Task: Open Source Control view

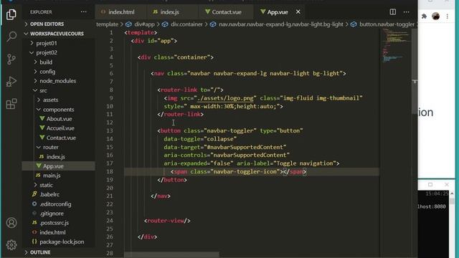Action: 11,59
